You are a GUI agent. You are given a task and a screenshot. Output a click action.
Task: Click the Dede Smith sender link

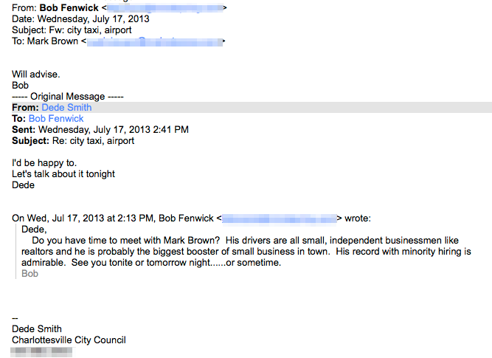tap(66, 108)
